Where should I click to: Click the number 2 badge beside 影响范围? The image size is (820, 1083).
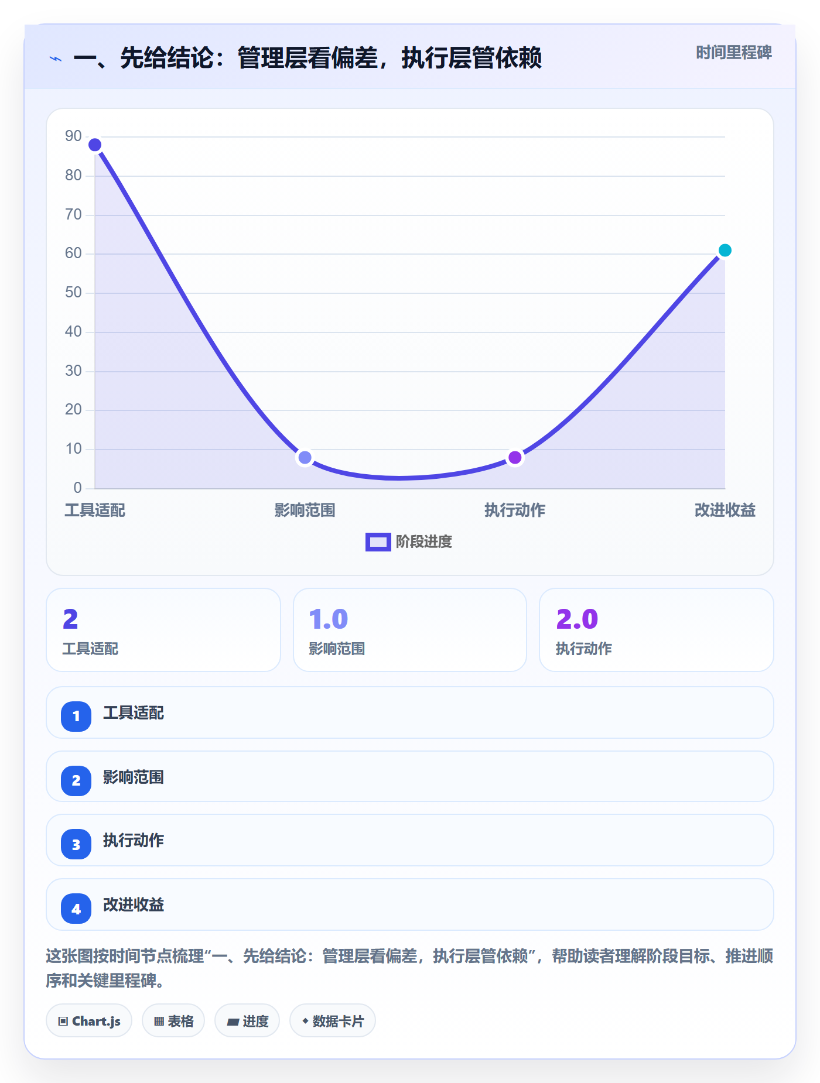click(x=76, y=780)
